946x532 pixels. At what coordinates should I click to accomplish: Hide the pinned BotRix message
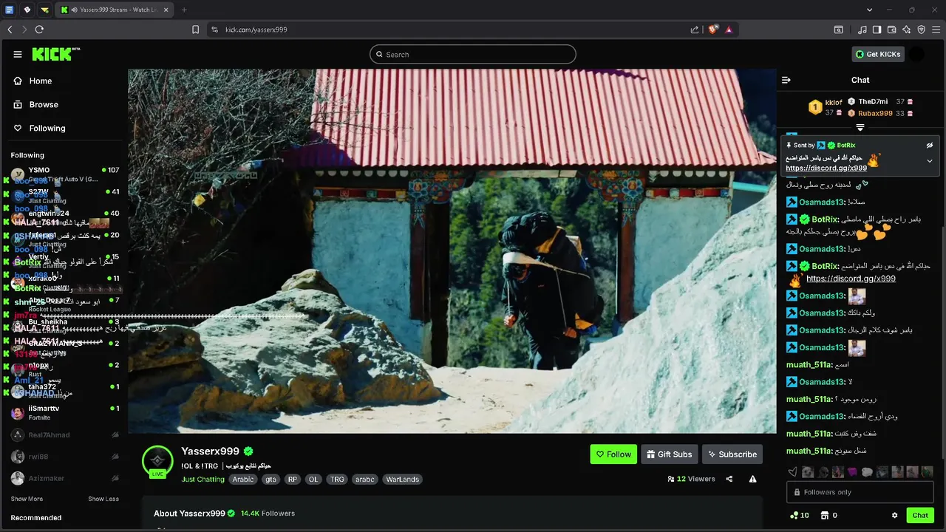click(x=930, y=146)
